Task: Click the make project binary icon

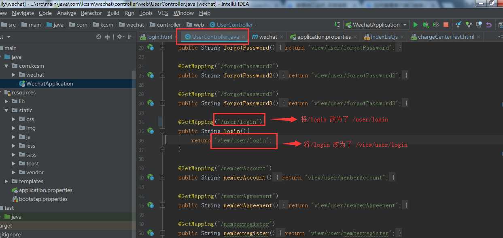Action: click(x=337, y=25)
